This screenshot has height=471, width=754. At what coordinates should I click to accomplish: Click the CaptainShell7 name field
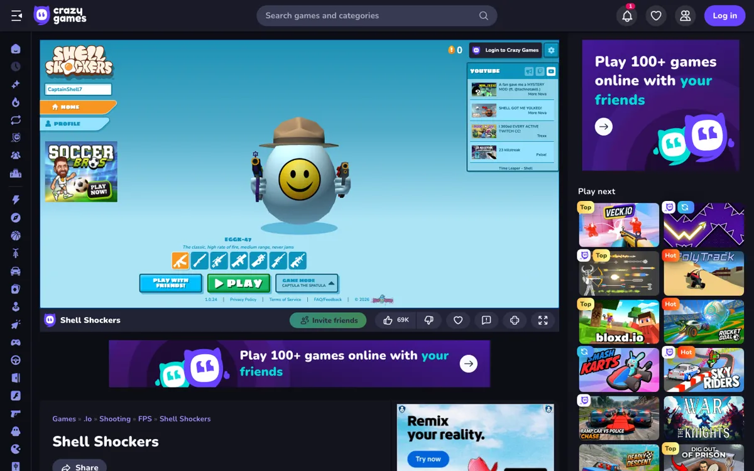pyautogui.click(x=79, y=90)
